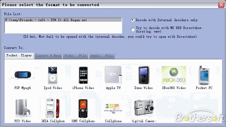Select the Friends avi file in File List
The width and height of the screenshot is (226, 127).
click(x=63, y=20)
